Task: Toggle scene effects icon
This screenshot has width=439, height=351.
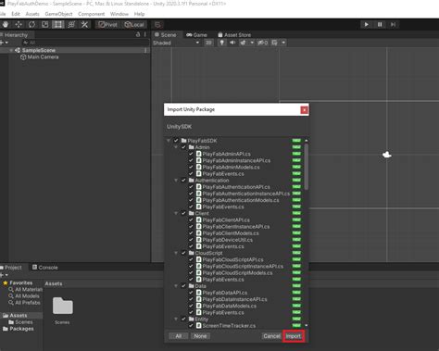Action: 244,43
